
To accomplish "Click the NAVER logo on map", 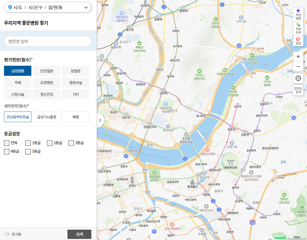I will tap(280, 238).
